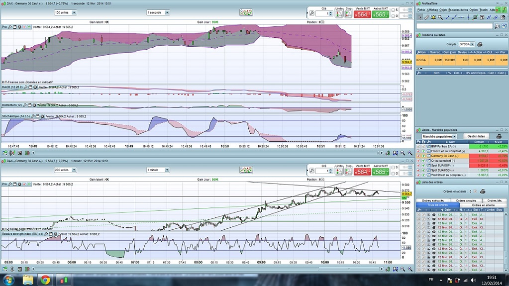Open the Marchés populaires list dropdown

click(439, 136)
